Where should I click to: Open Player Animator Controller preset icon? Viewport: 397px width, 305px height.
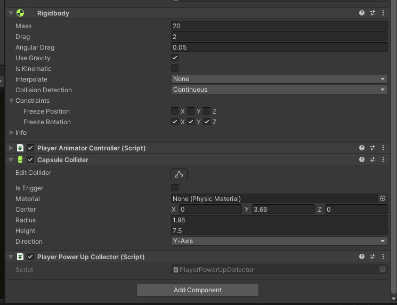[372, 148]
